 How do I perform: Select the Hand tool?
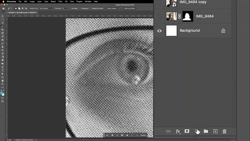point(2,81)
